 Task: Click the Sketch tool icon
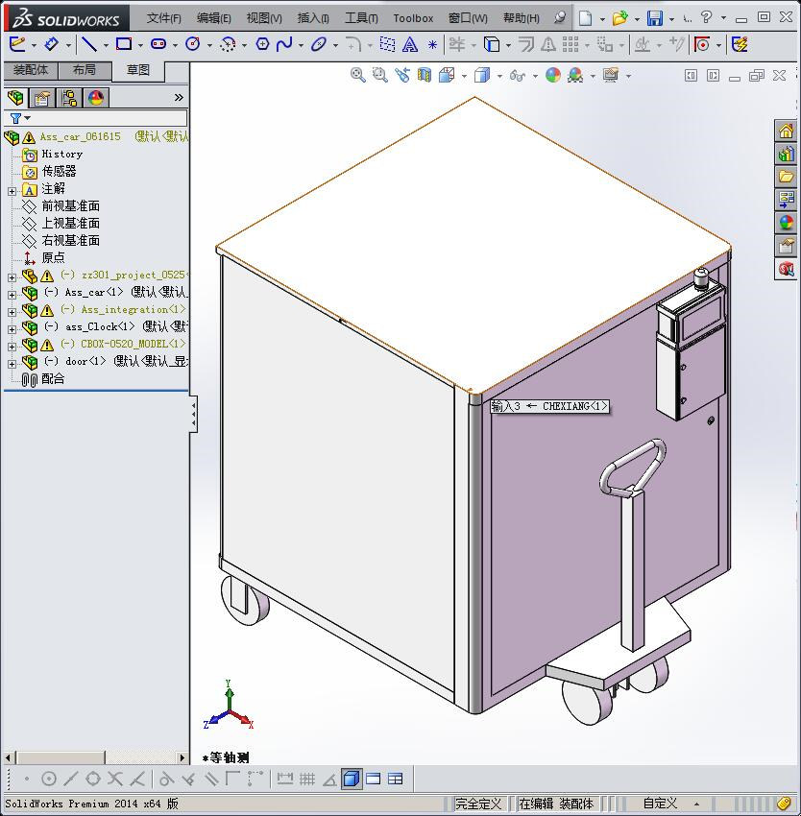tap(16, 44)
